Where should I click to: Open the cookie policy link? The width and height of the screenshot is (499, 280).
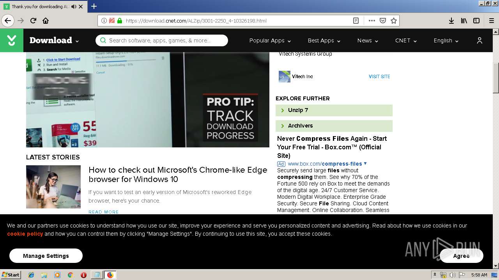pyautogui.click(x=25, y=234)
